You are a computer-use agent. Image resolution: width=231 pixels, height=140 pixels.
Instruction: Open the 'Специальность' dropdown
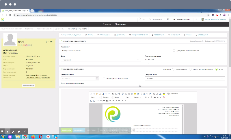(x=185, y=78)
